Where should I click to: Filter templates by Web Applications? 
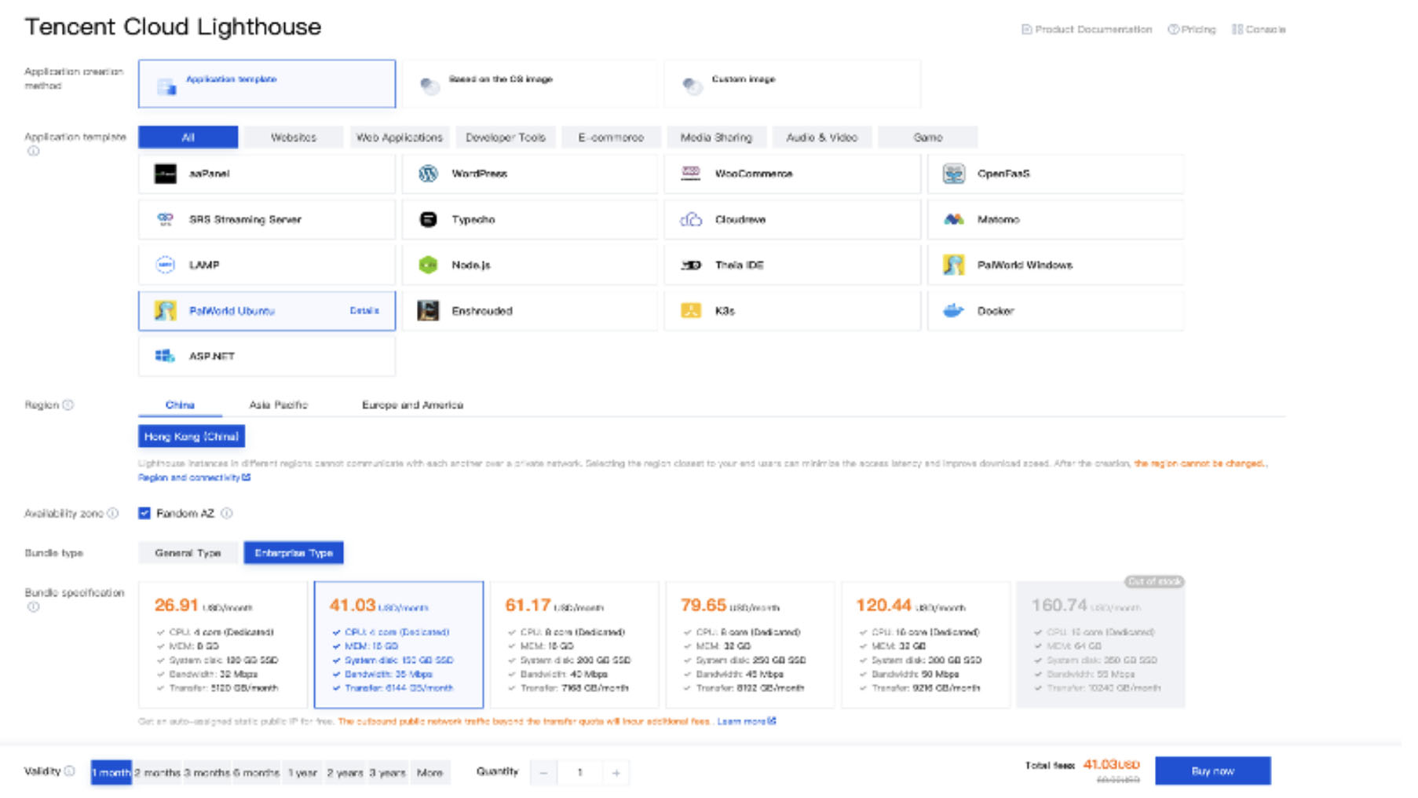pos(400,137)
